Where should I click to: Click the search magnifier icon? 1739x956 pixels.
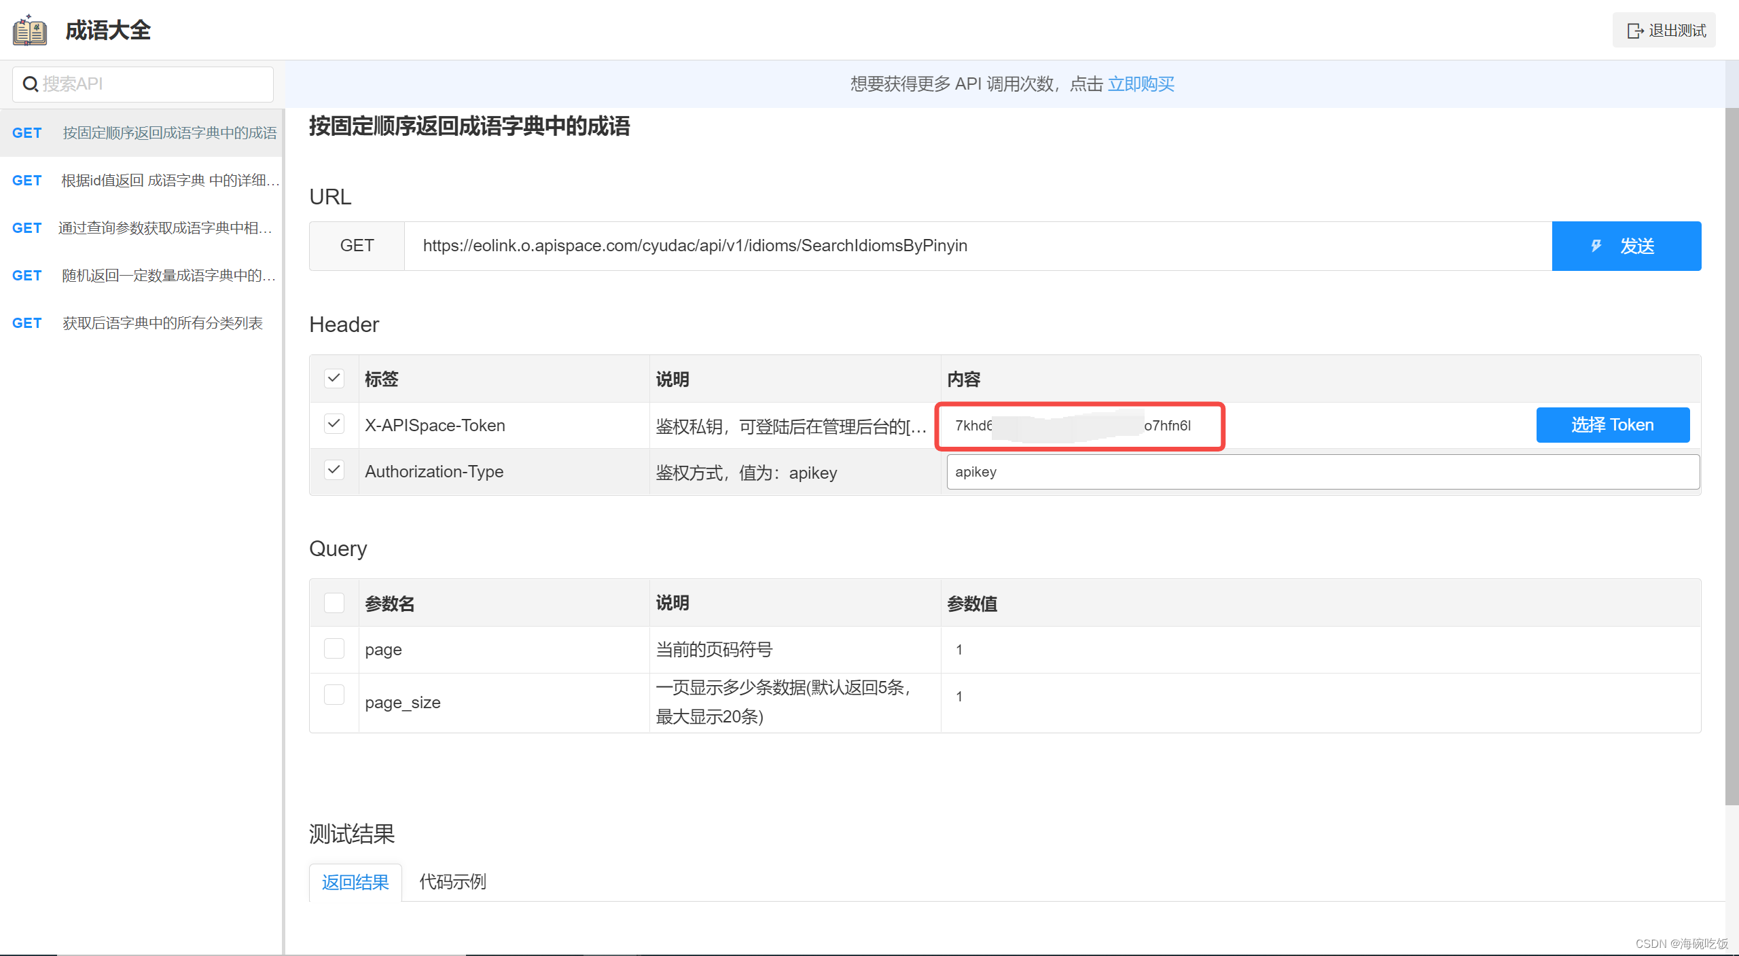(31, 84)
